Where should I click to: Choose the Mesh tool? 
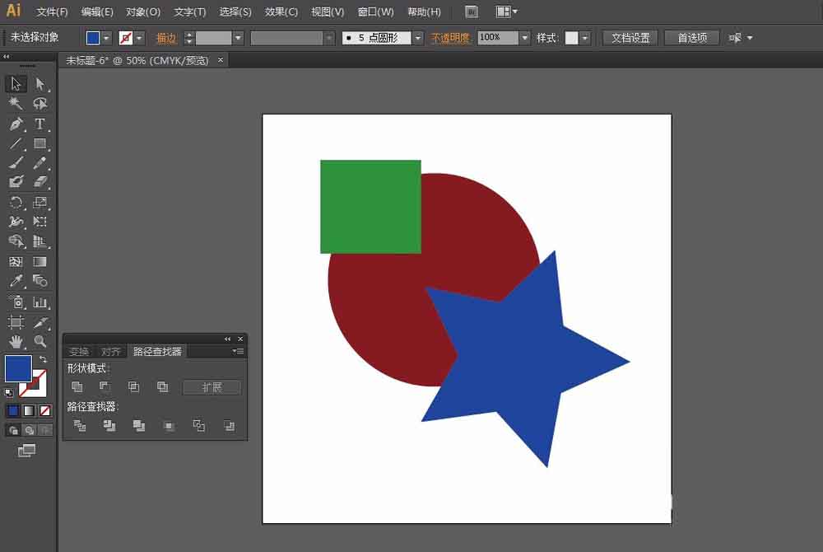pos(16,261)
